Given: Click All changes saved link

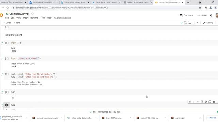Looking at the screenshot, I should click(62, 18).
